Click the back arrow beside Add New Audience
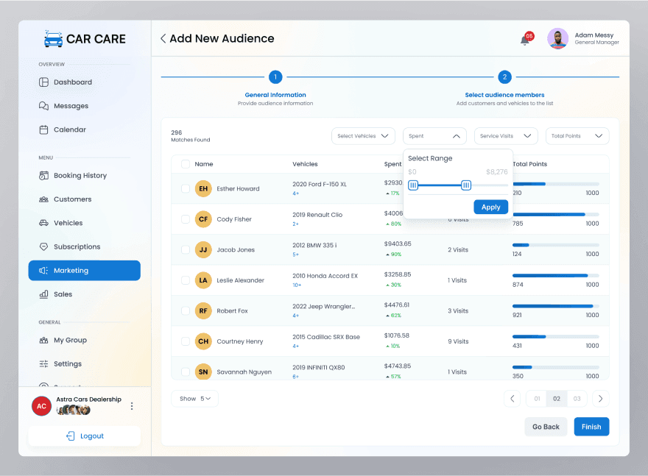Image resolution: width=648 pixels, height=476 pixels. [163, 38]
